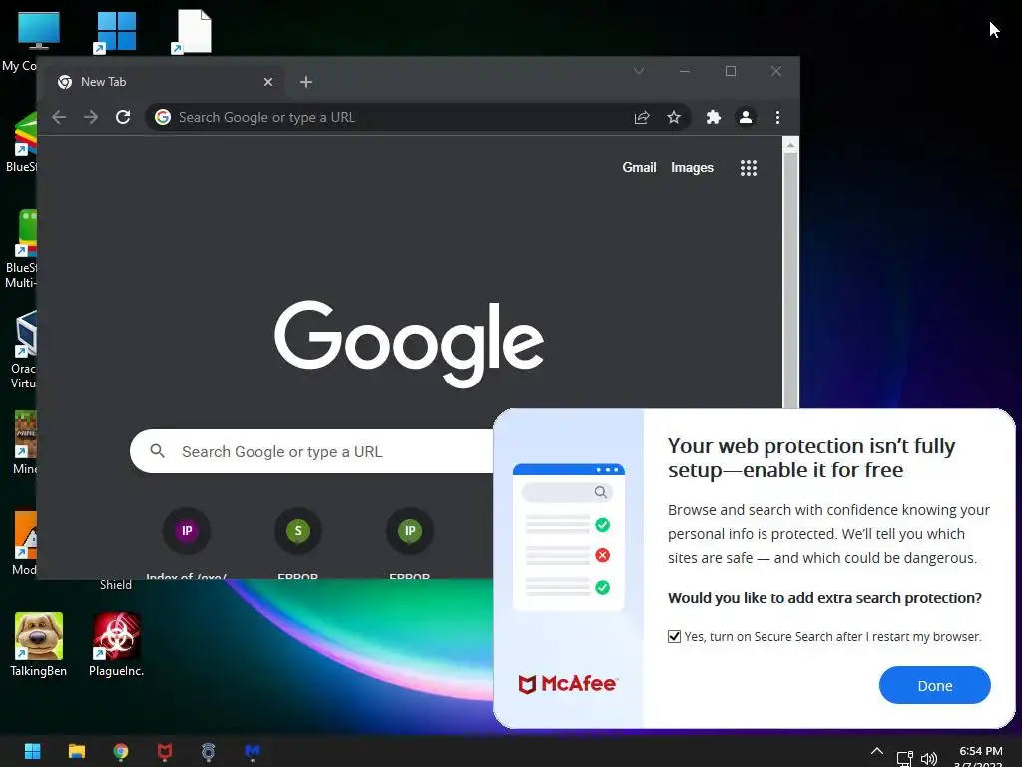This screenshot has height=767, width=1022.
Task: Select the My Computer desktop icon
Action: (22, 40)
